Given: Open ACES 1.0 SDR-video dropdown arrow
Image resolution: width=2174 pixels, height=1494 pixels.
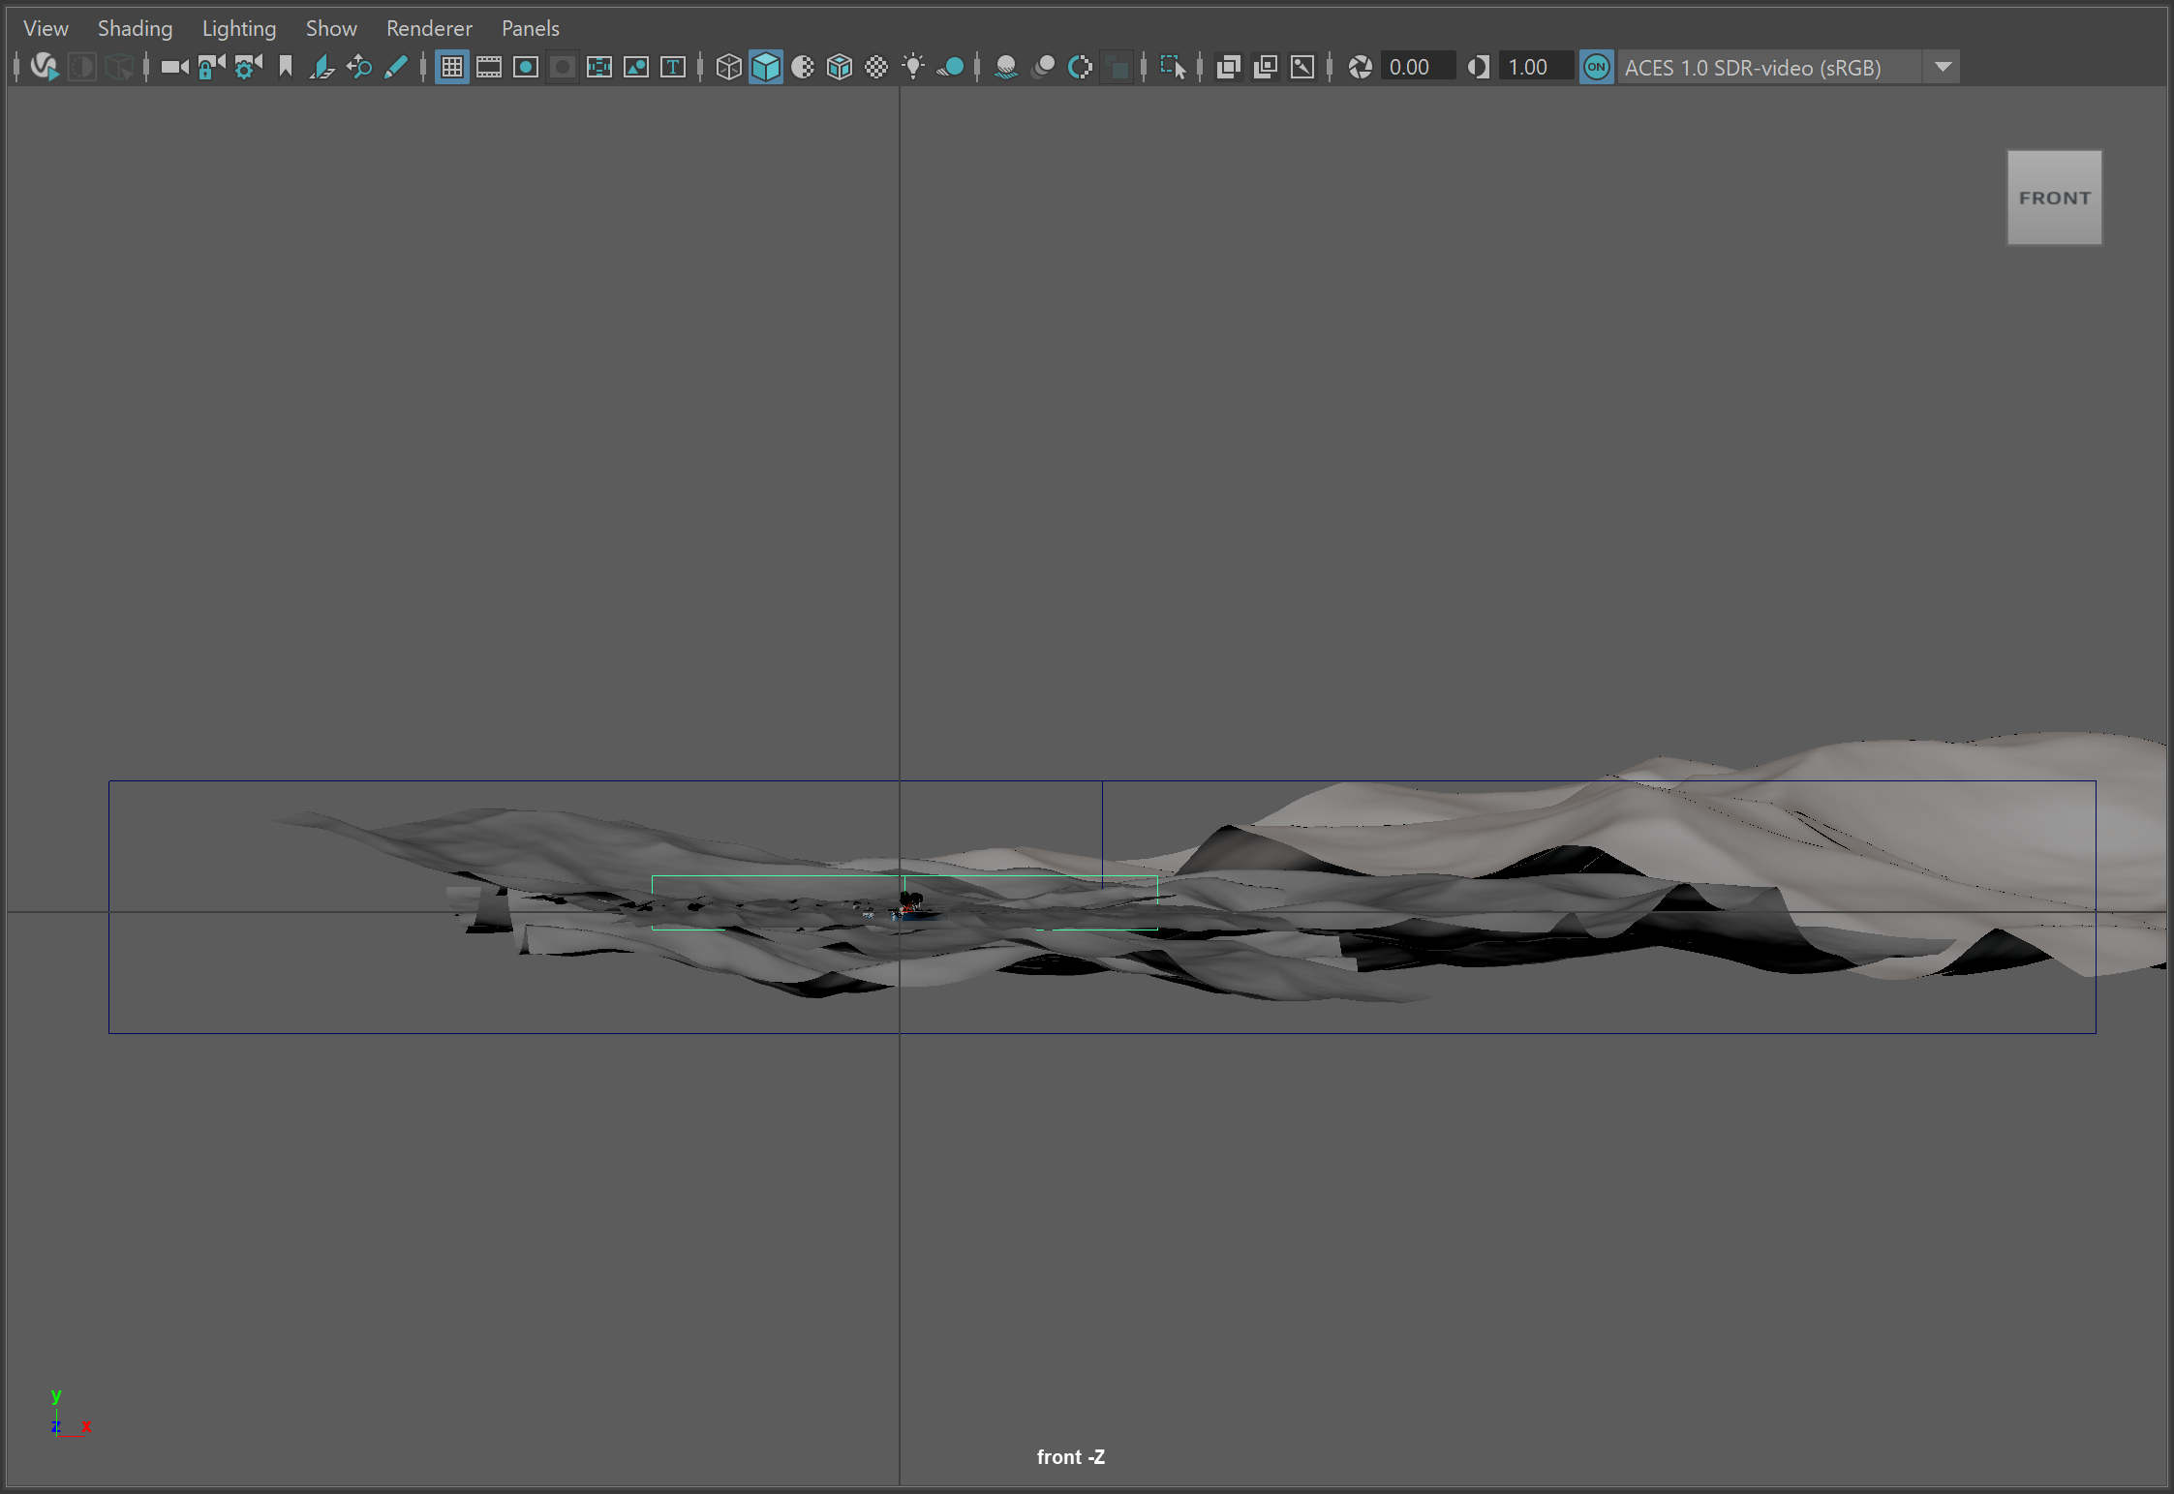Looking at the screenshot, I should coord(1943,67).
